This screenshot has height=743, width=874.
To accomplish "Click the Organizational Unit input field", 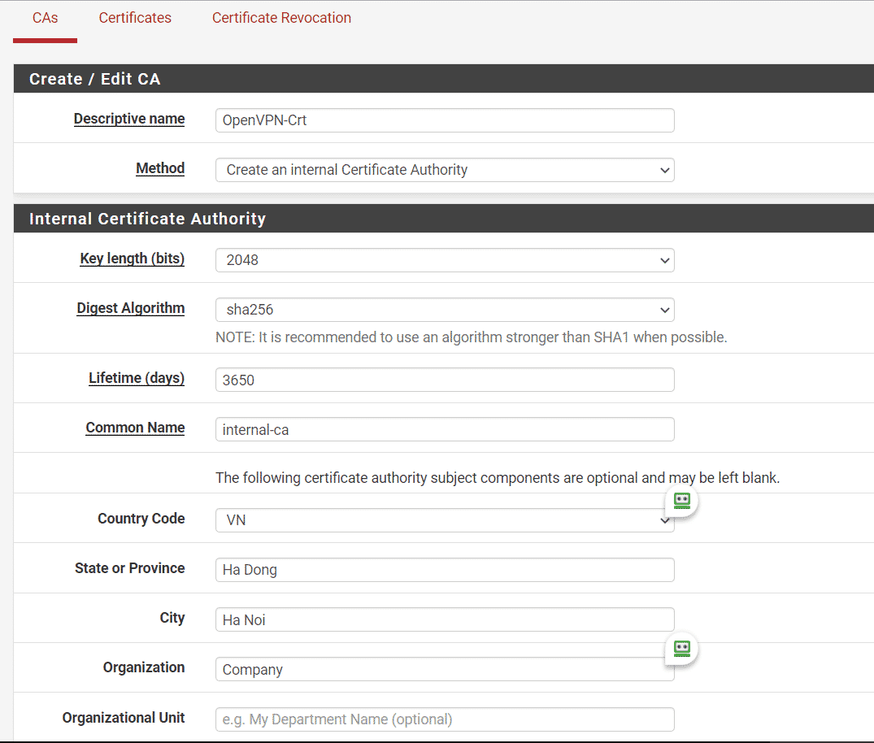I will coord(444,719).
